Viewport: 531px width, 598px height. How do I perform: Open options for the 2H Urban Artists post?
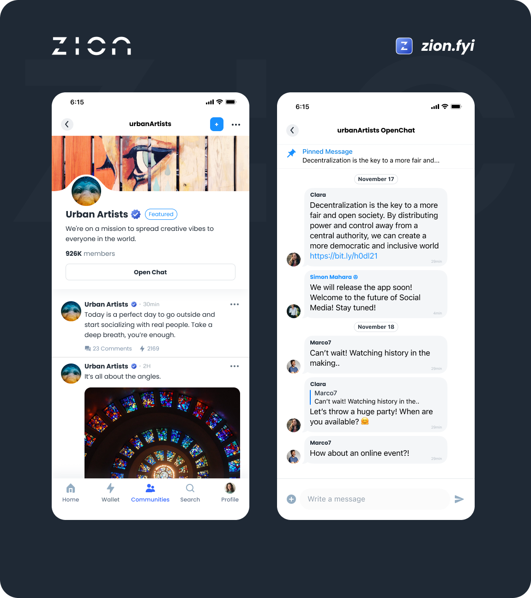coord(235,366)
